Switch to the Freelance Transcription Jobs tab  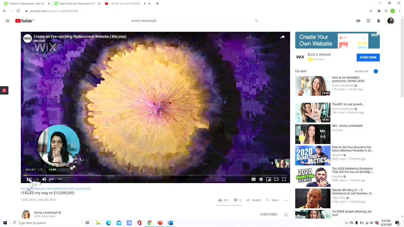(x=27, y=3)
